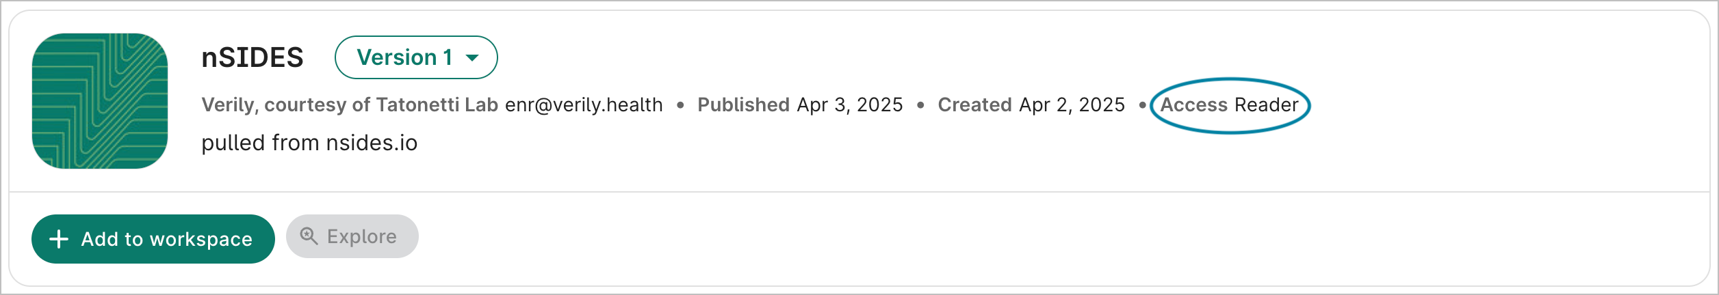
Task: Click the Apr 3, 2025 published date
Action: tap(850, 105)
